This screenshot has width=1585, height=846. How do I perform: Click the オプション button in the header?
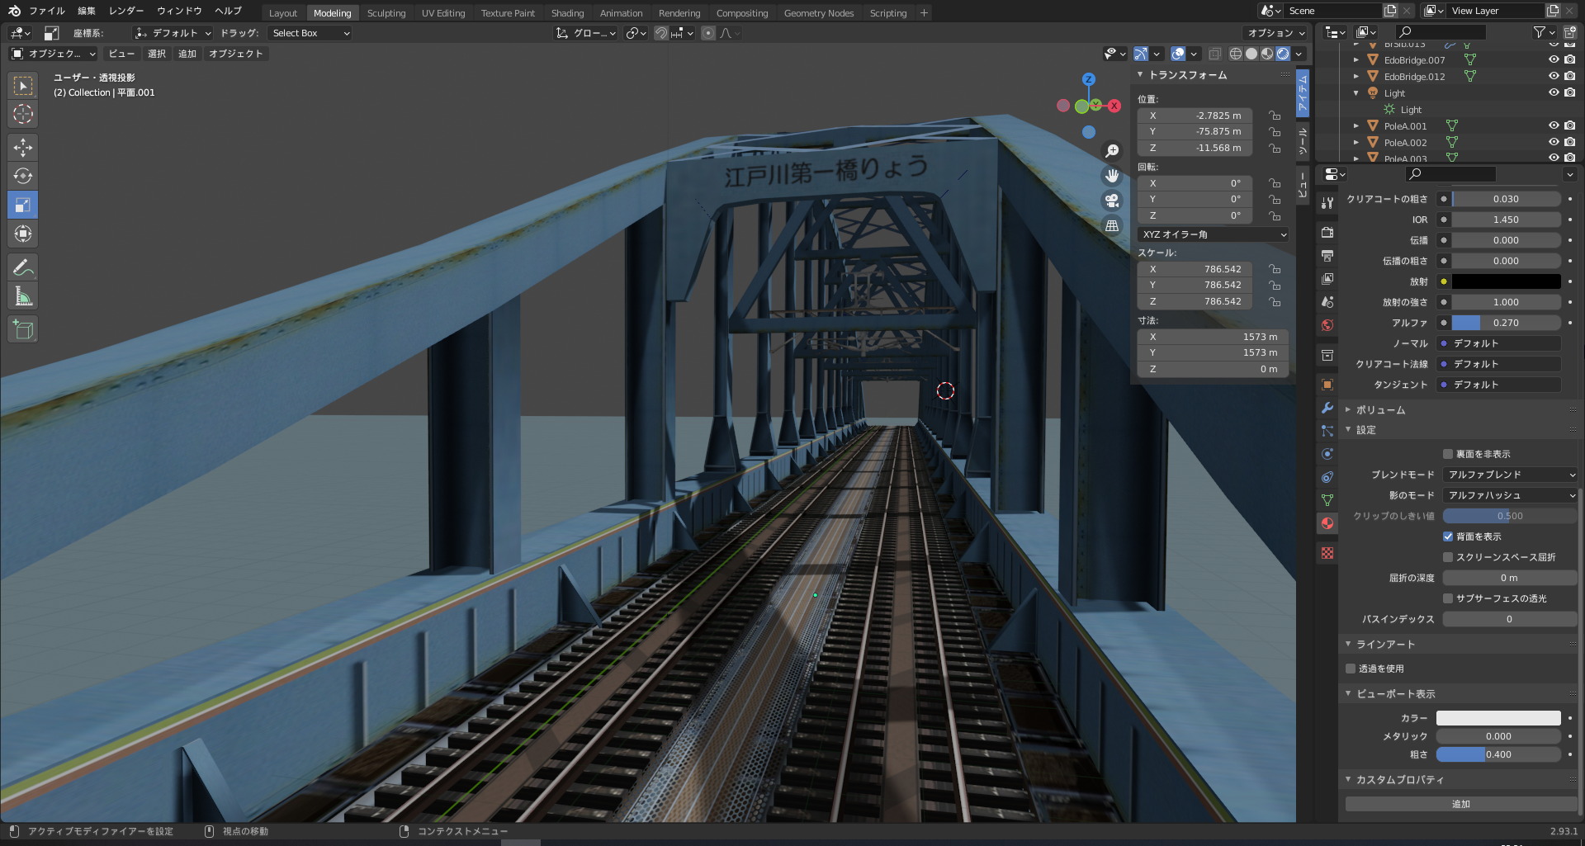1275,33
